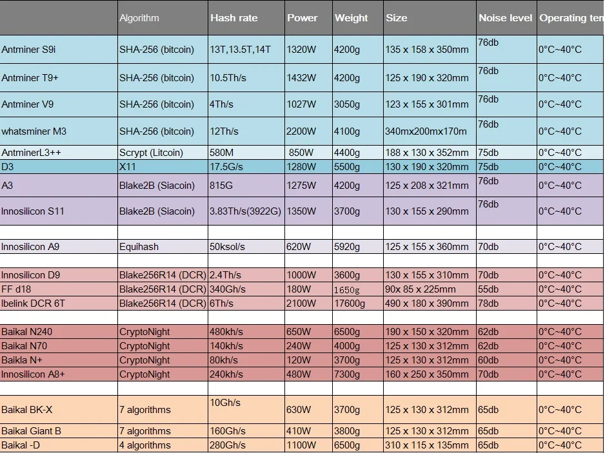Click the 1650g weight cell
Viewport: 605px width, 453px height.
(358, 289)
